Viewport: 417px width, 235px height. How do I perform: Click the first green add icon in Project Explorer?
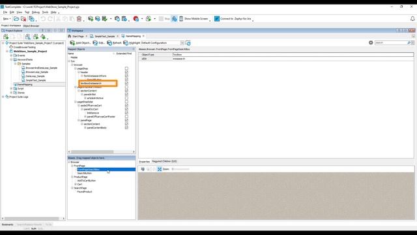pyautogui.click(x=6, y=37)
